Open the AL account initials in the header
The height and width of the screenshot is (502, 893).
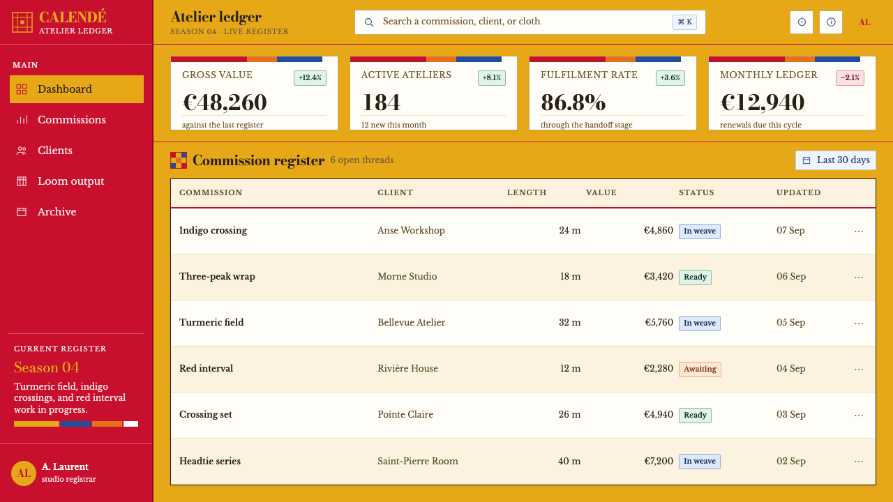[x=864, y=22]
